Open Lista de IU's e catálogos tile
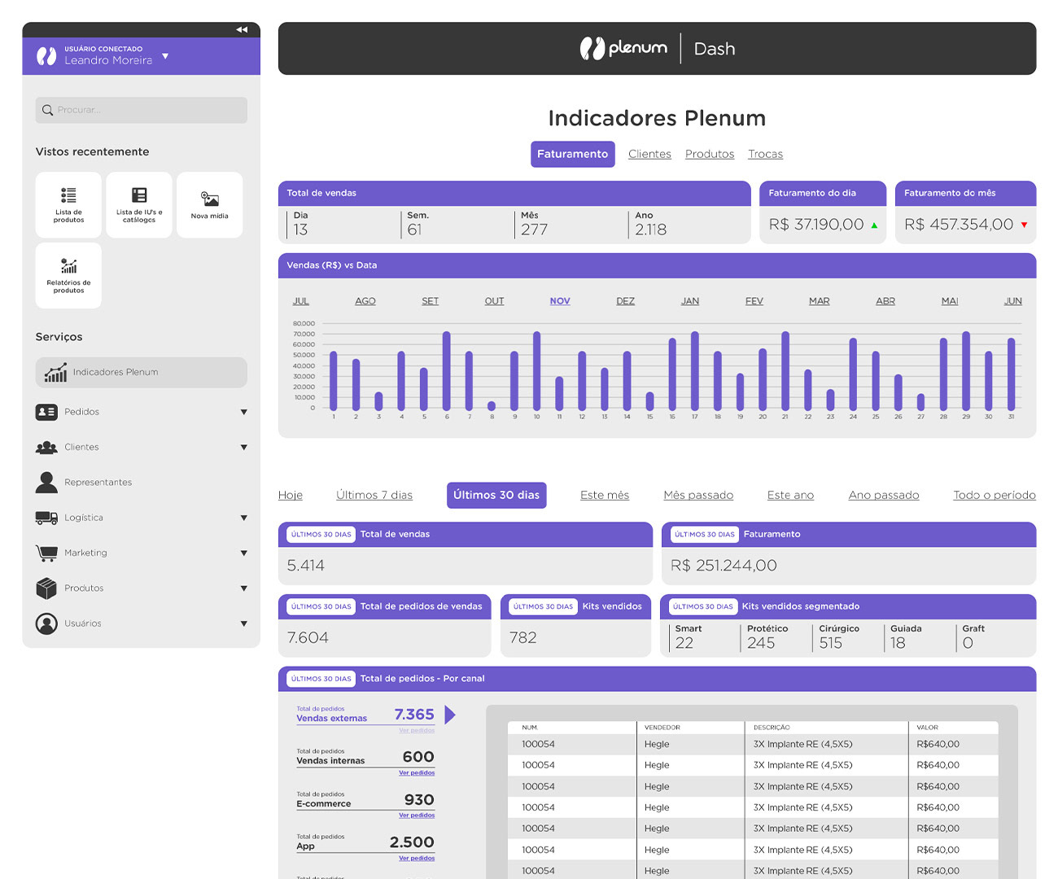 tap(139, 204)
